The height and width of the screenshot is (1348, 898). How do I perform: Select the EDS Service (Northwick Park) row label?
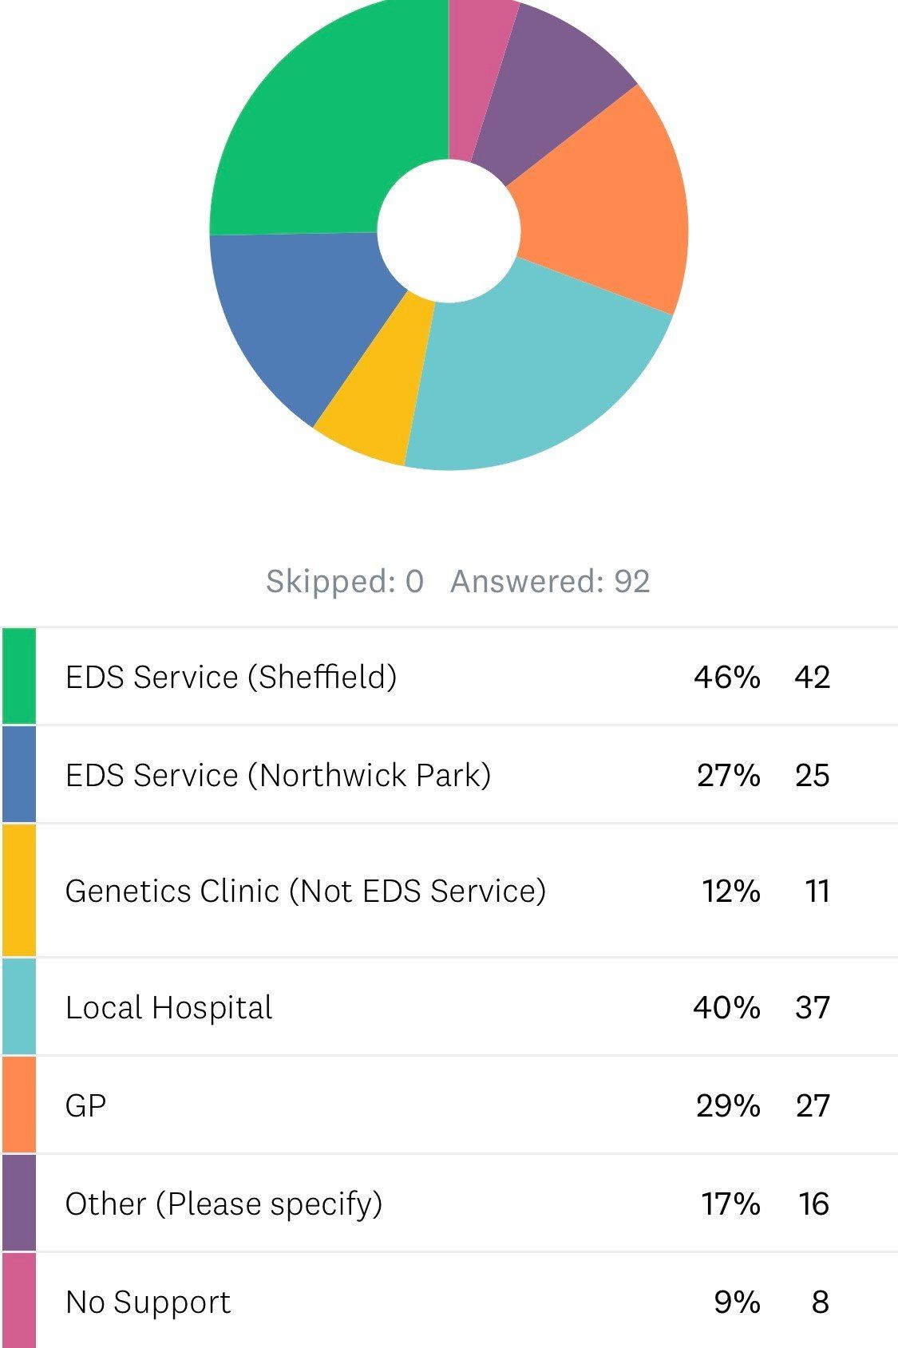point(278,775)
